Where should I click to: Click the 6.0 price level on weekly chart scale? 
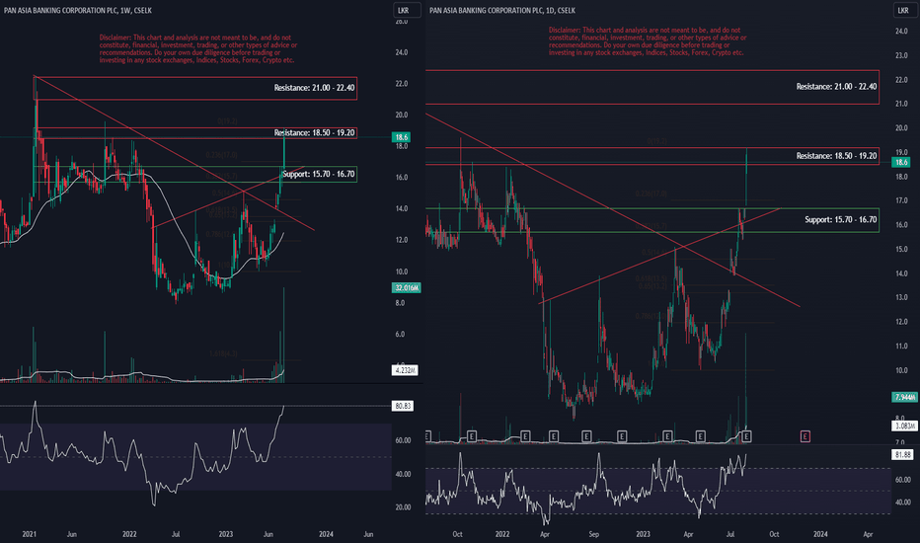tap(400, 334)
